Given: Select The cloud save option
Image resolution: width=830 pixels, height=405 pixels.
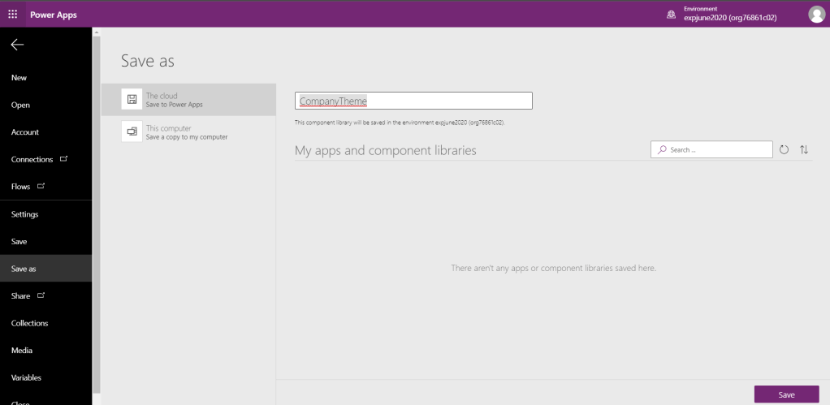Looking at the screenshot, I should 188,100.
